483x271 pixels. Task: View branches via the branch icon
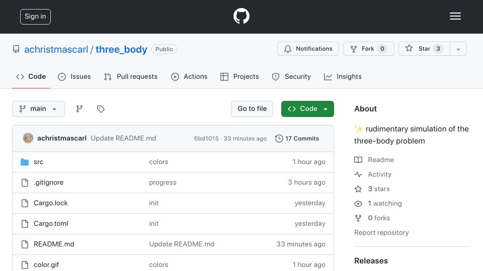pyautogui.click(x=79, y=109)
